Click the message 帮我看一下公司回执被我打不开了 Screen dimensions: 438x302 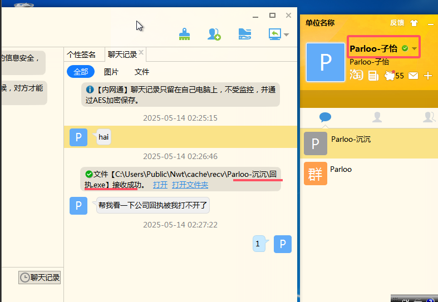(153, 205)
